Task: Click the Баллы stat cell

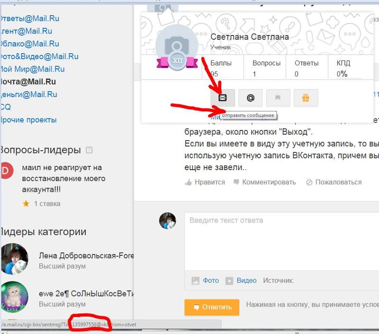Action: click(223, 68)
